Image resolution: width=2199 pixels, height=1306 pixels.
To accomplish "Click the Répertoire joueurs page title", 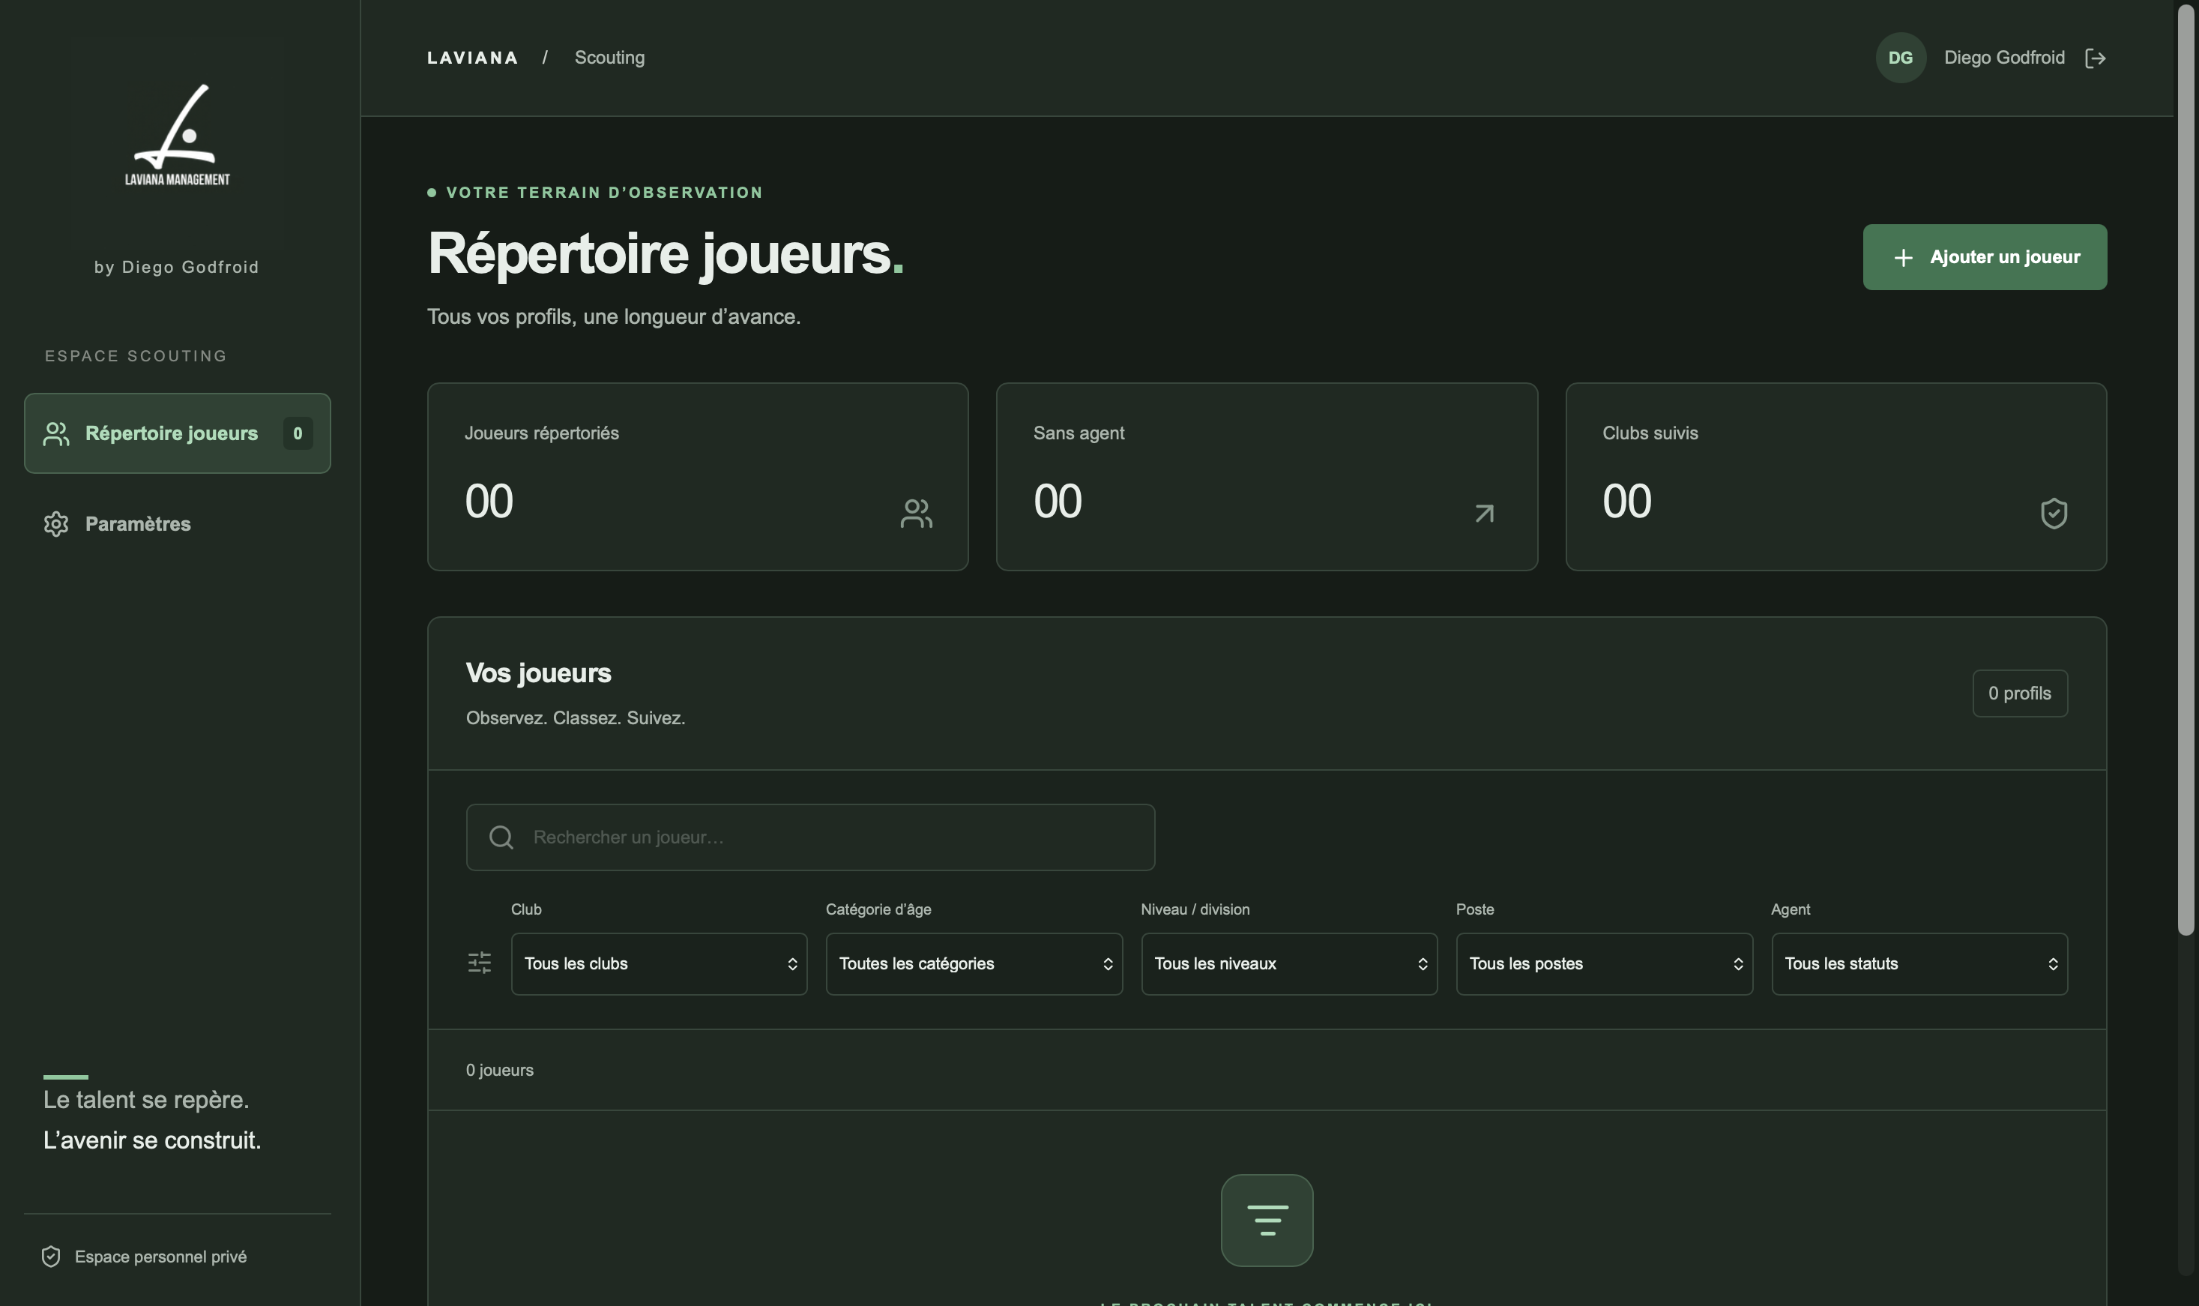I will click(665, 254).
